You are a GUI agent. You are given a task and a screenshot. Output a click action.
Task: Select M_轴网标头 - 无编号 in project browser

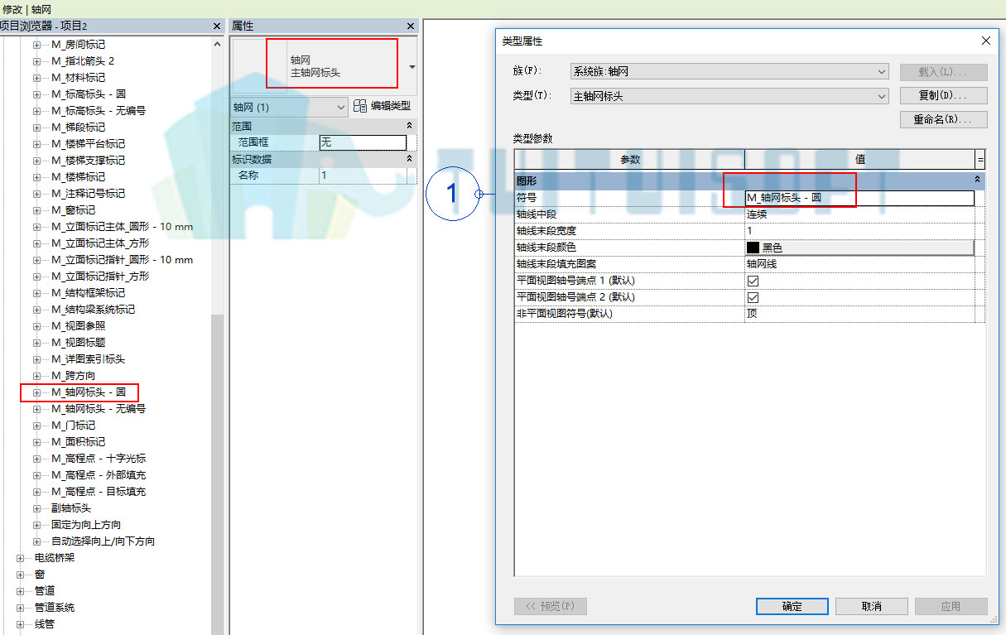coord(99,408)
